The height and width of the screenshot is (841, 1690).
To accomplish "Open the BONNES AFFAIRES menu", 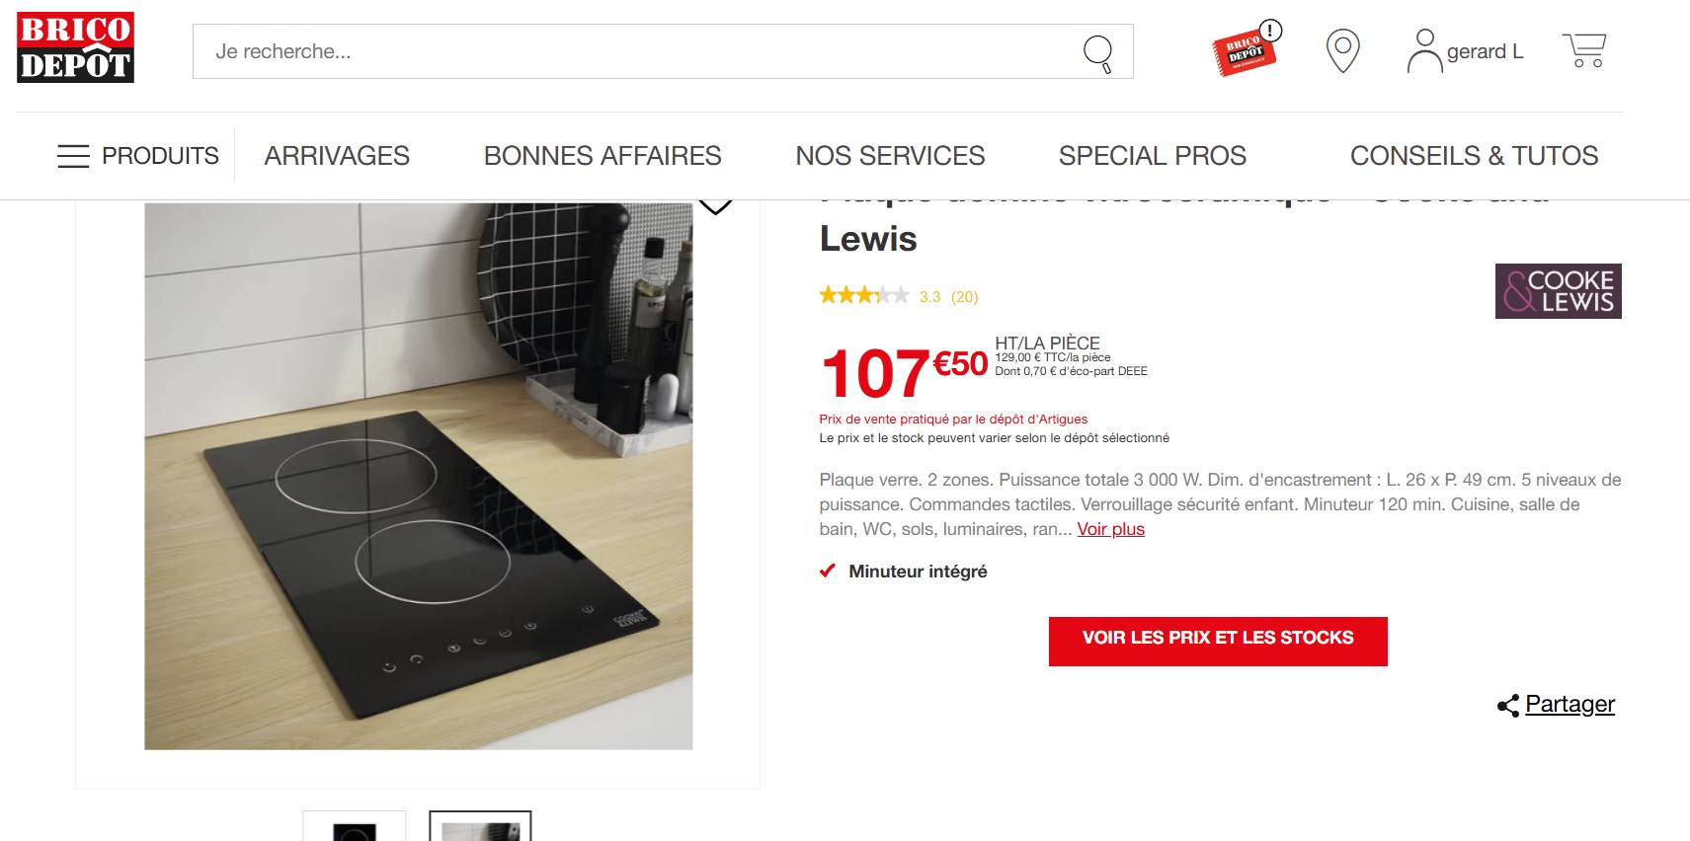I will pyautogui.click(x=603, y=156).
